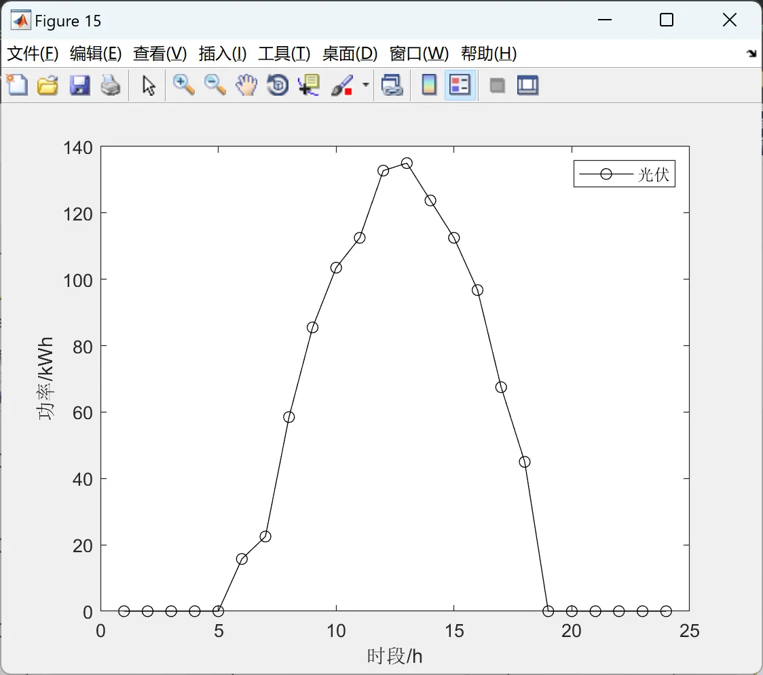This screenshot has height=675, width=763.
Task: Click the Link Plot toolbar icon
Action: click(392, 85)
